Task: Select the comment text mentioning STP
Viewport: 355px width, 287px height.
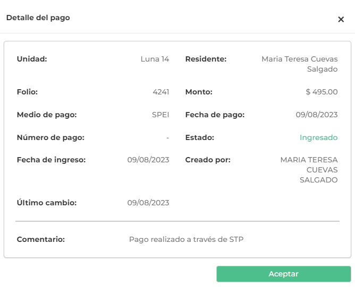Action: point(186,239)
